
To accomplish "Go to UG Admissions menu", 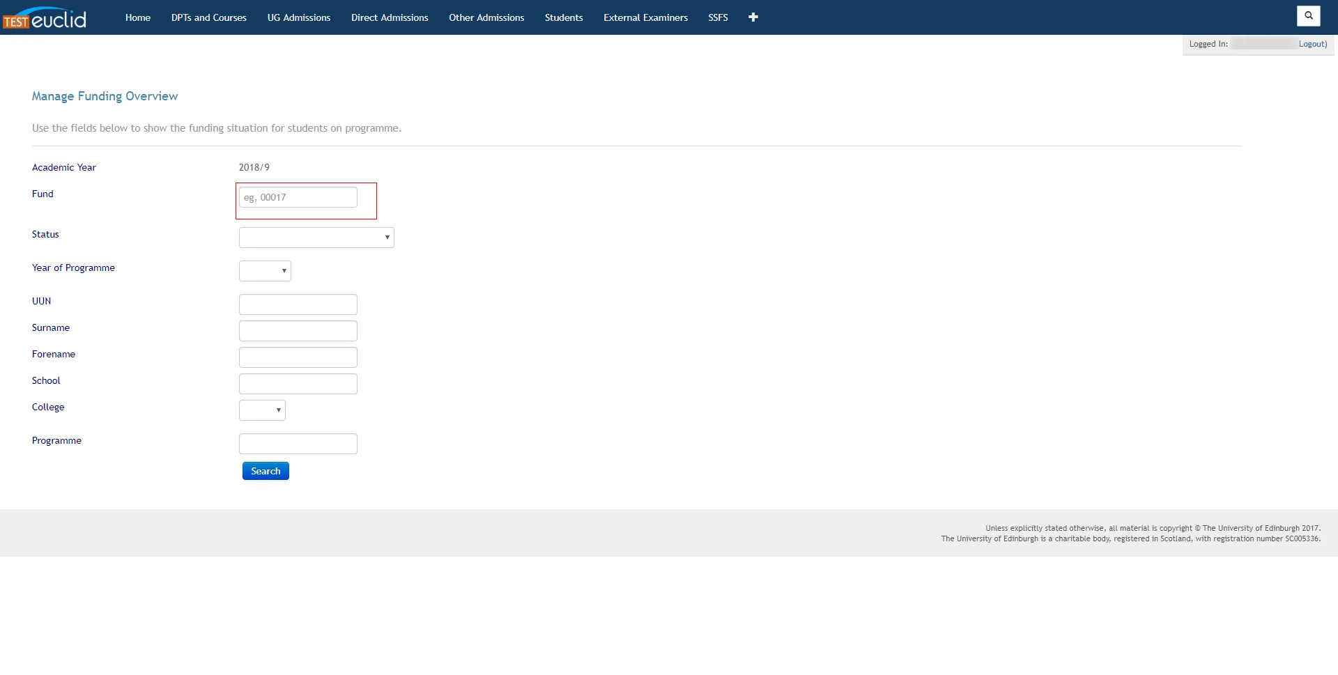I will pyautogui.click(x=299, y=17).
